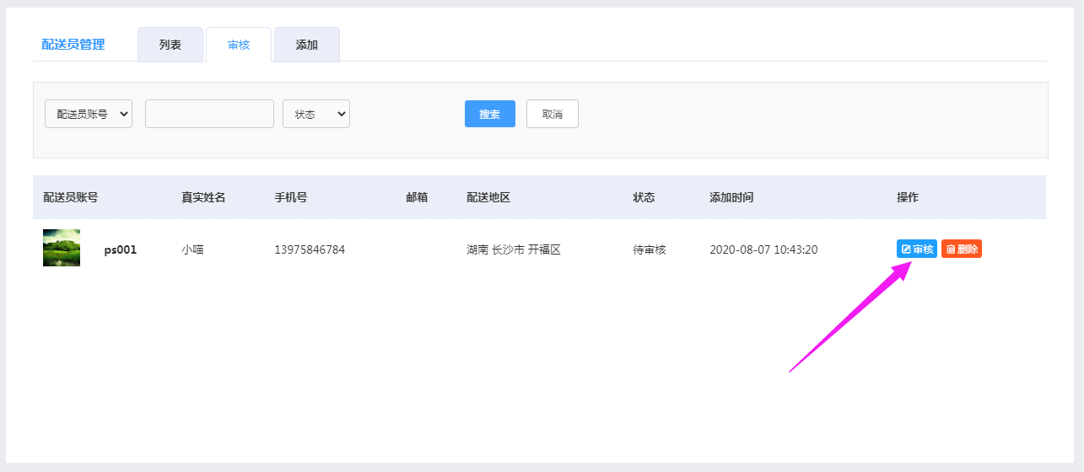Screen dimensions: 1084x472
Task: Open the 配送员账号 search field dropdown
Action: [89, 114]
